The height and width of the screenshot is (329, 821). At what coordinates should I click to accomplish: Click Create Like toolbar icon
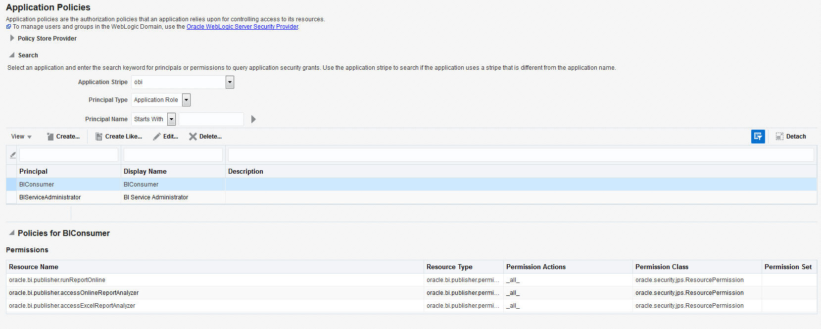(99, 137)
